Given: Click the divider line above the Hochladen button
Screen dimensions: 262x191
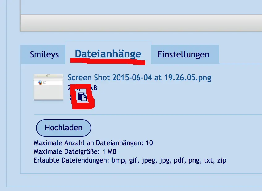Looking at the screenshot, I should 139,115.
